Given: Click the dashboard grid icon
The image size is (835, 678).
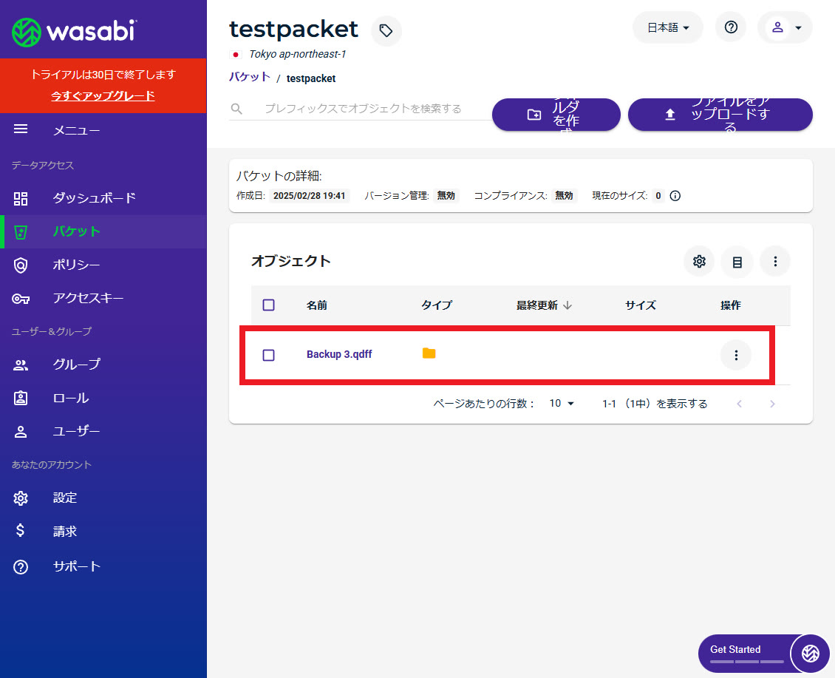Looking at the screenshot, I should tap(21, 199).
